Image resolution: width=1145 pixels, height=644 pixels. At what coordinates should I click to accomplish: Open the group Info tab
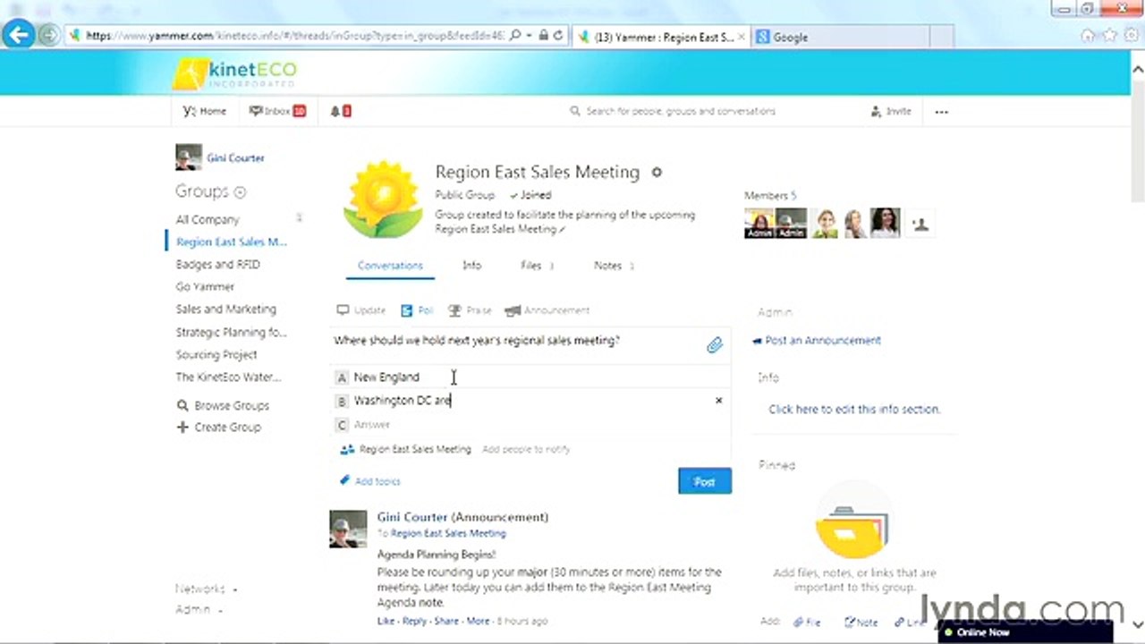click(x=471, y=266)
